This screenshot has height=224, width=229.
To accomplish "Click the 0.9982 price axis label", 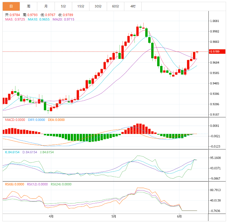I will [215, 31].
